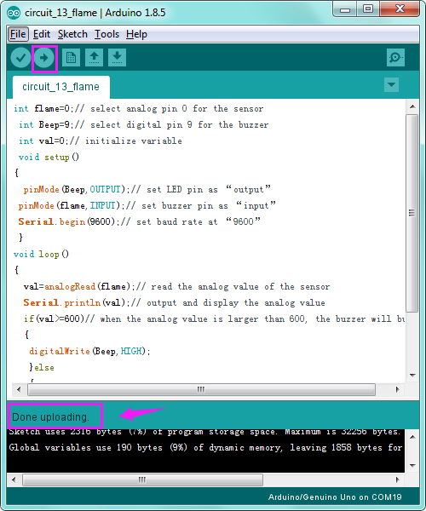
Task: Click the "pinMode(Beep,OUTPUT);" line
Action: [147, 189]
